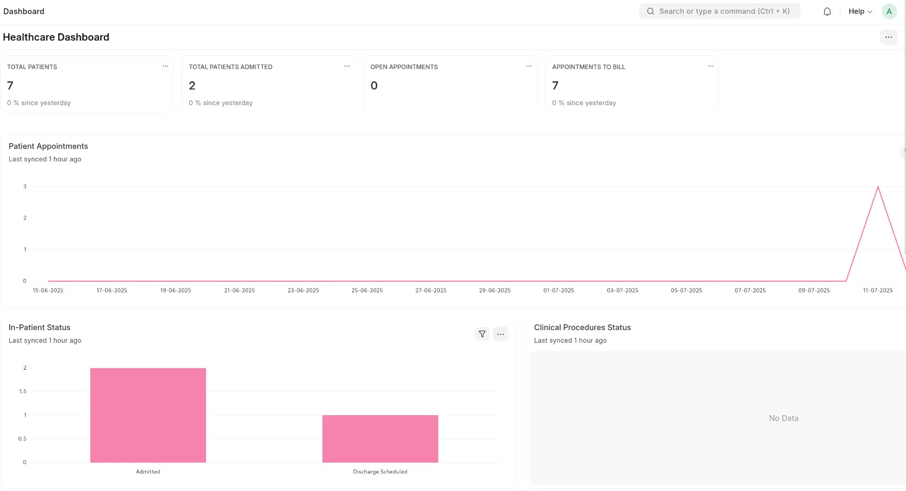Click the Admitted bar in In-Patient Status

pyautogui.click(x=148, y=415)
